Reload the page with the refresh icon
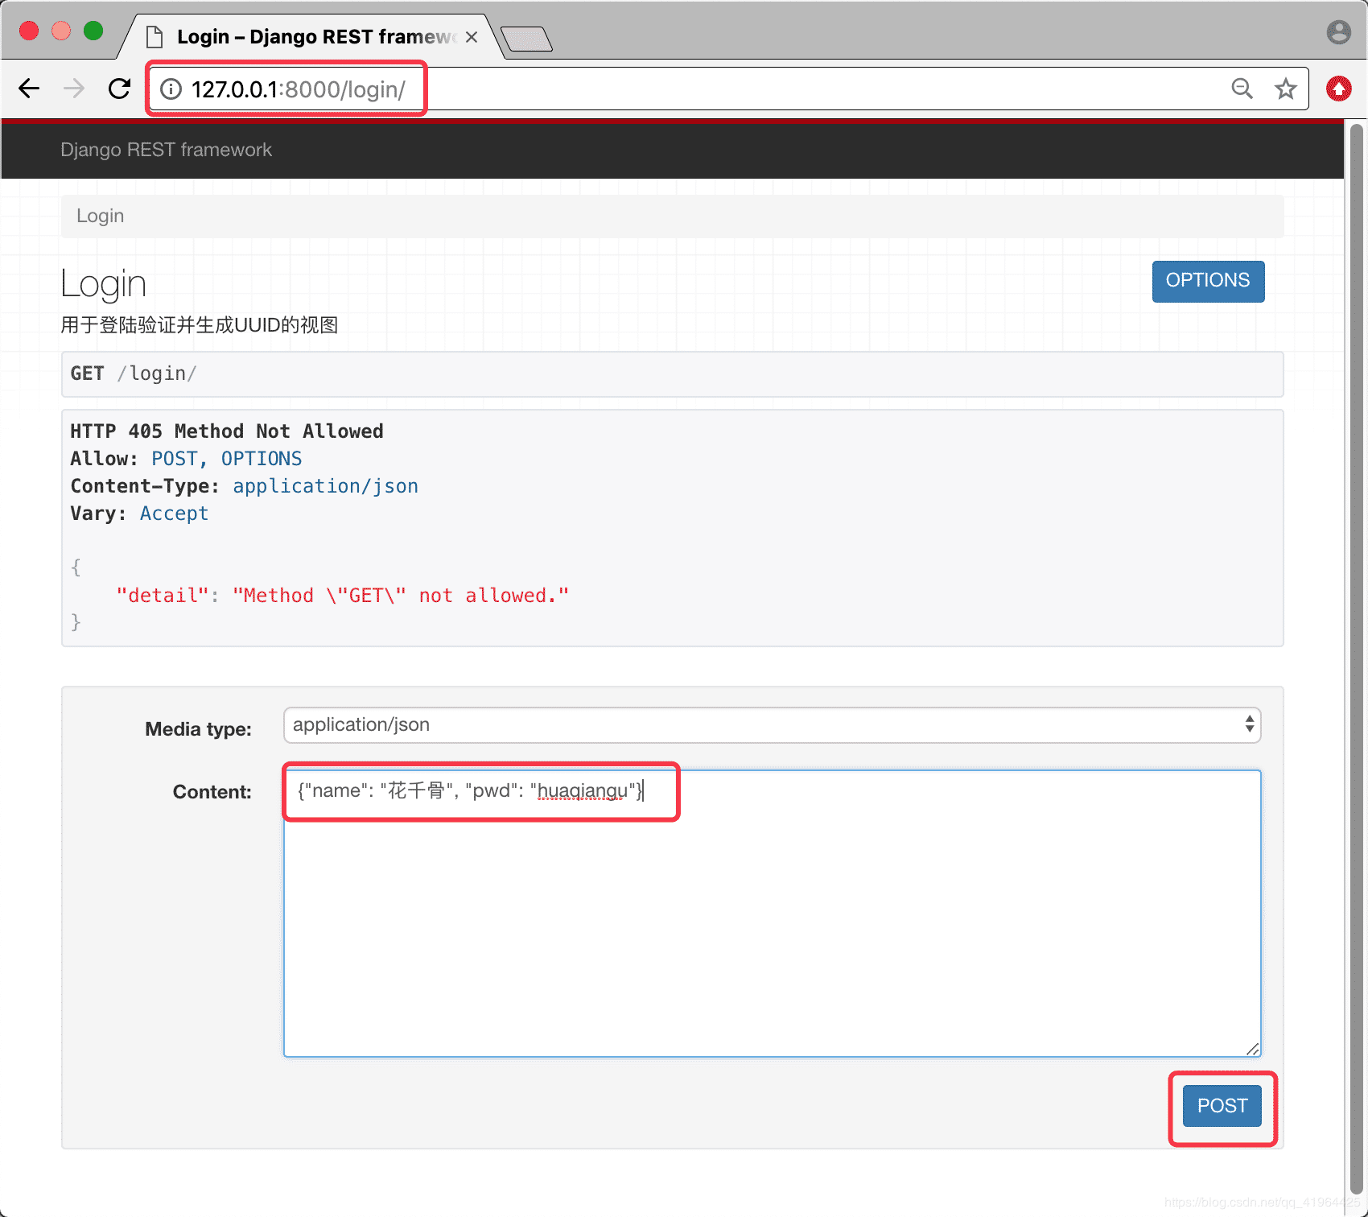The width and height of the screenshot is (1368, 1217). click(x=119, y=89)
